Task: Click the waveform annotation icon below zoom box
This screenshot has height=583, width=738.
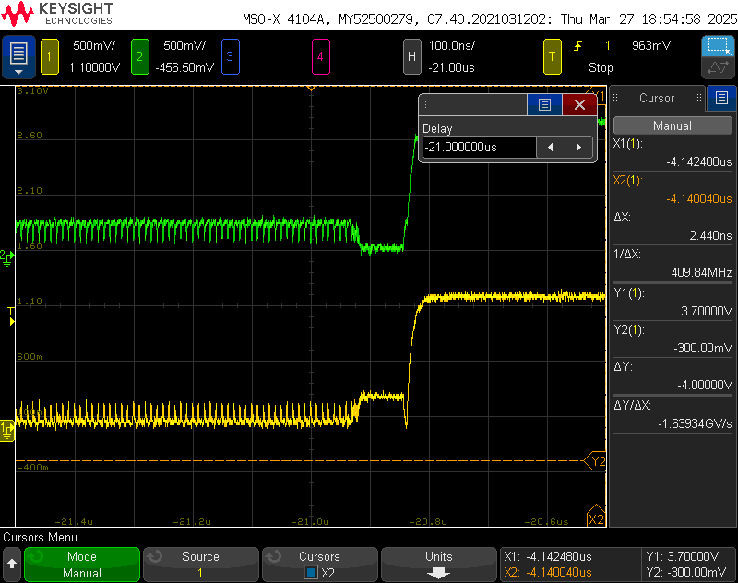Action: pos(719,67)
